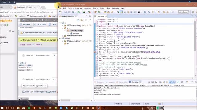
Task: Open the Project menu
Action: (103, 8)
